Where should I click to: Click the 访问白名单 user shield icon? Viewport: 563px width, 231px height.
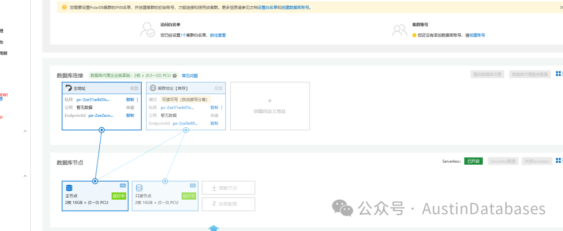click(x=147, y=30)
